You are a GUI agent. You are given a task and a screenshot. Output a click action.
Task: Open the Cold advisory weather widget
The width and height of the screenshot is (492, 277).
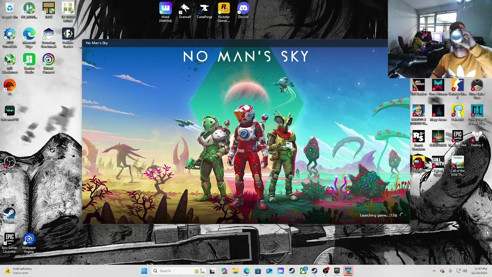(x=18, y=271)
